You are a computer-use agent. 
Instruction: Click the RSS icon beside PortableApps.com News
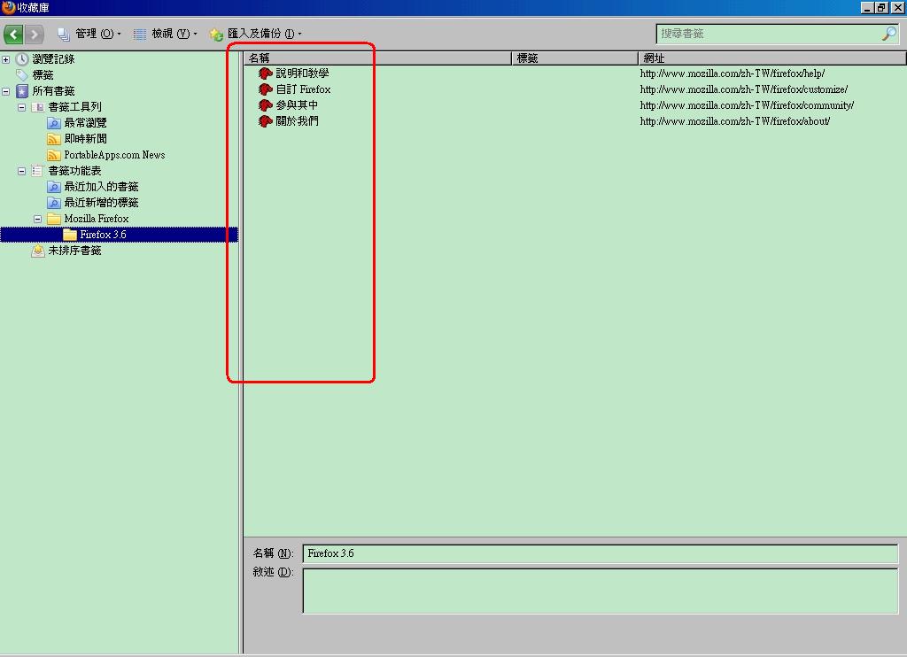pyautogui.click(x=54, y=155)
